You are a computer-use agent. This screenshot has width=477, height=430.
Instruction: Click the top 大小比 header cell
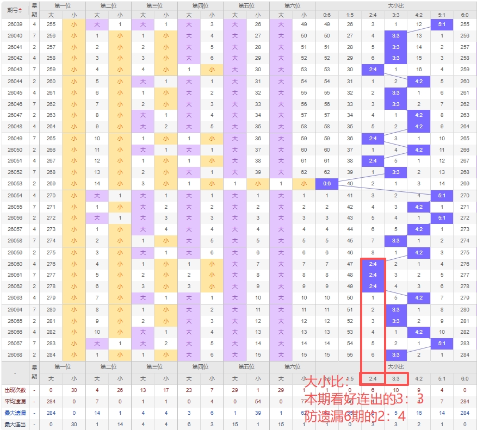[396, 6]
